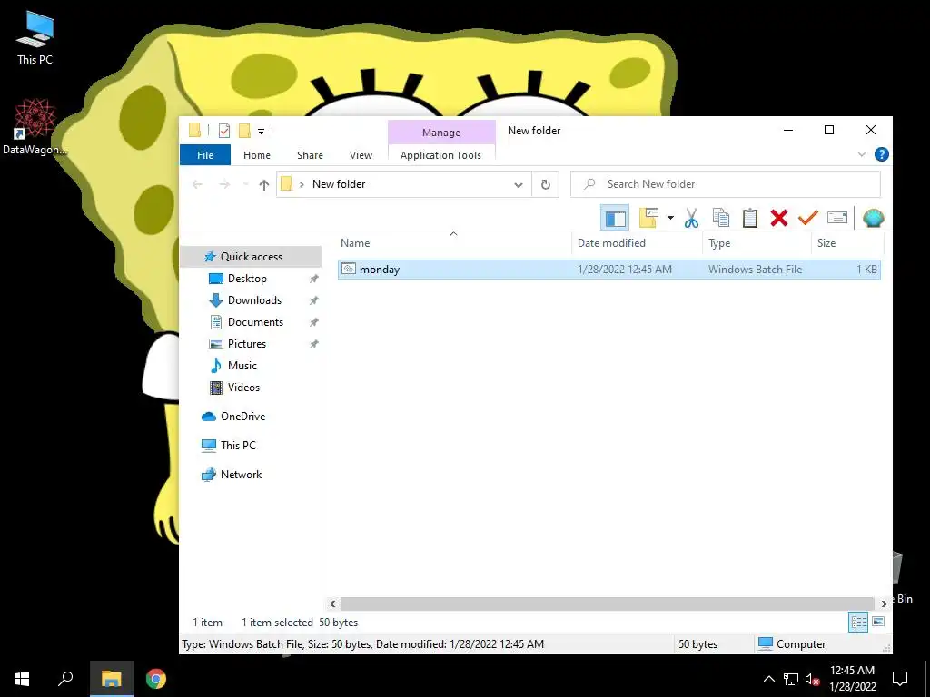Screen dimensions: 930x697
Task: Open Desktop in navigation pane
Action: tap(247, 279)
